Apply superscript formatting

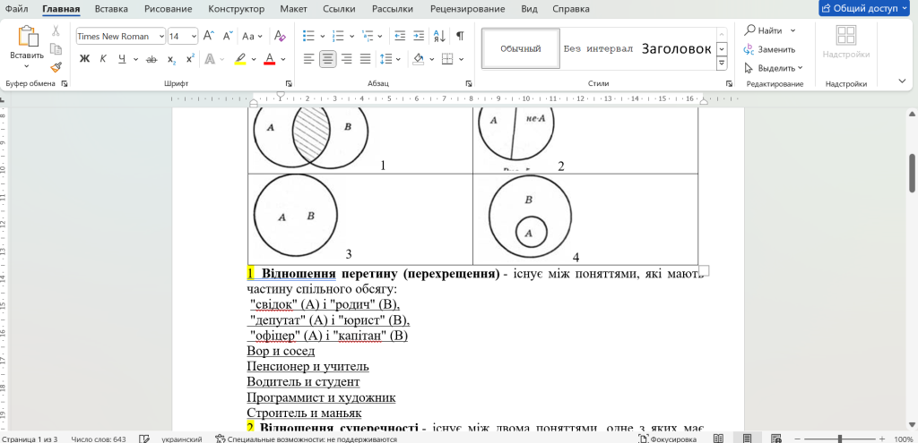pos(190,60)
